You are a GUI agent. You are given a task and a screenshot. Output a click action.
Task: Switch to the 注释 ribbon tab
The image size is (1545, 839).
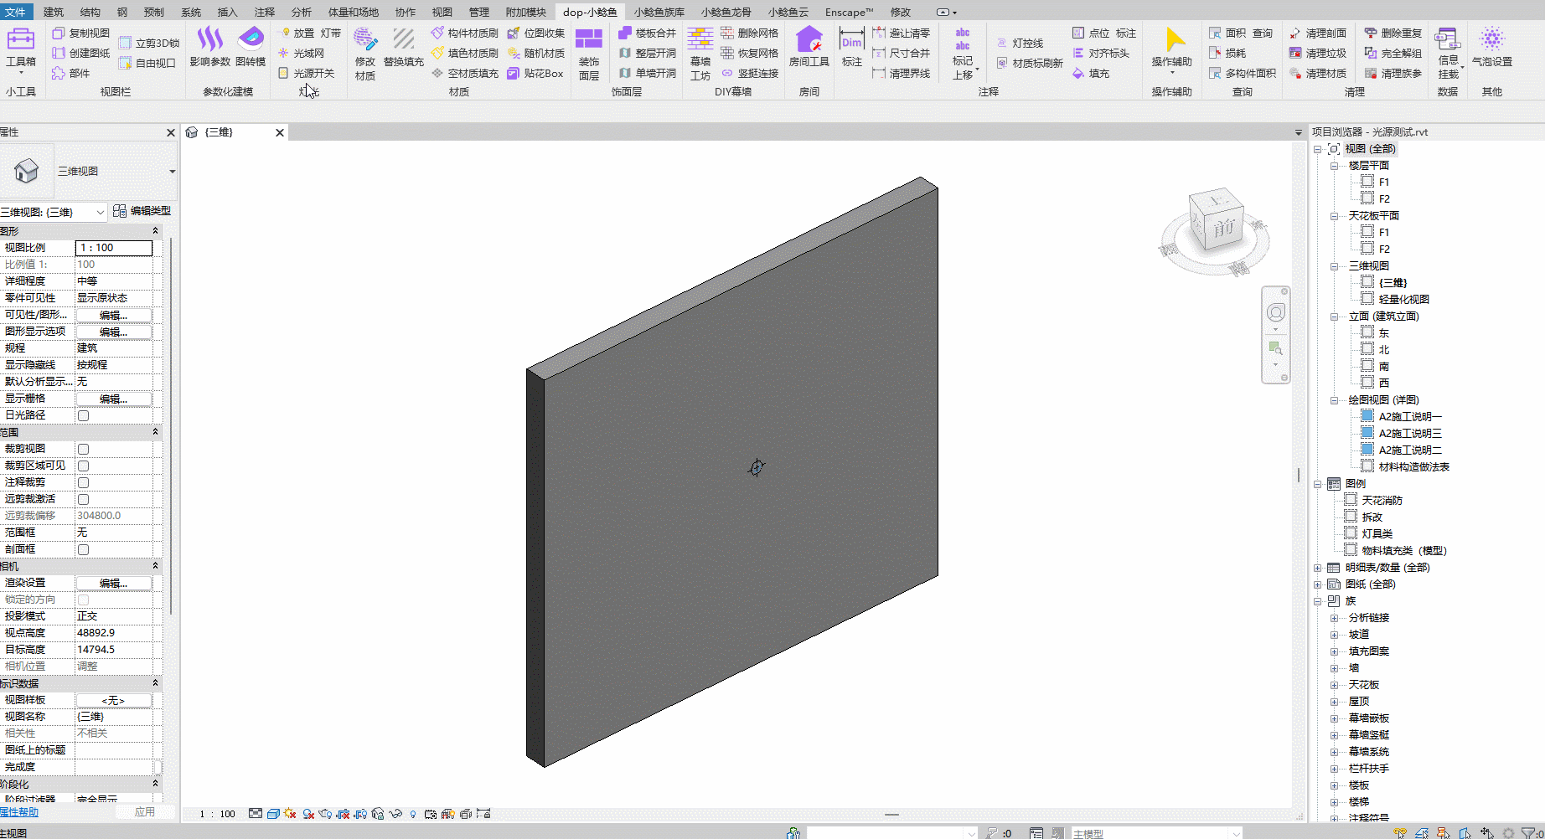[x=265, y=12]
